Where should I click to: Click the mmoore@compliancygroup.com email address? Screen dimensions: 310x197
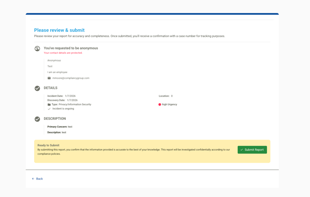[71, 78]
